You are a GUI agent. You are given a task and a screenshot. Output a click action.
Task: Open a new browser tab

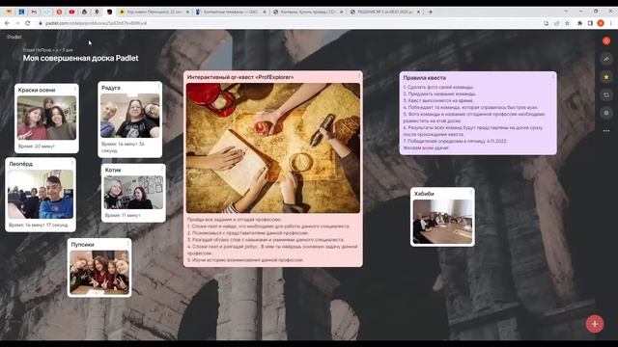[x=431, y=12]
